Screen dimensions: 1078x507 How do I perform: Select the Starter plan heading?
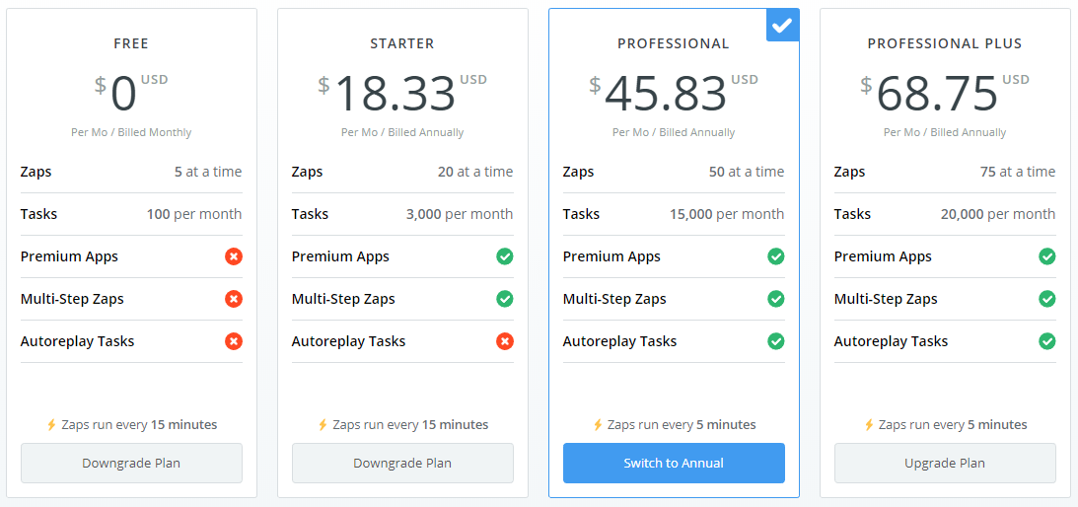(402, 44)
